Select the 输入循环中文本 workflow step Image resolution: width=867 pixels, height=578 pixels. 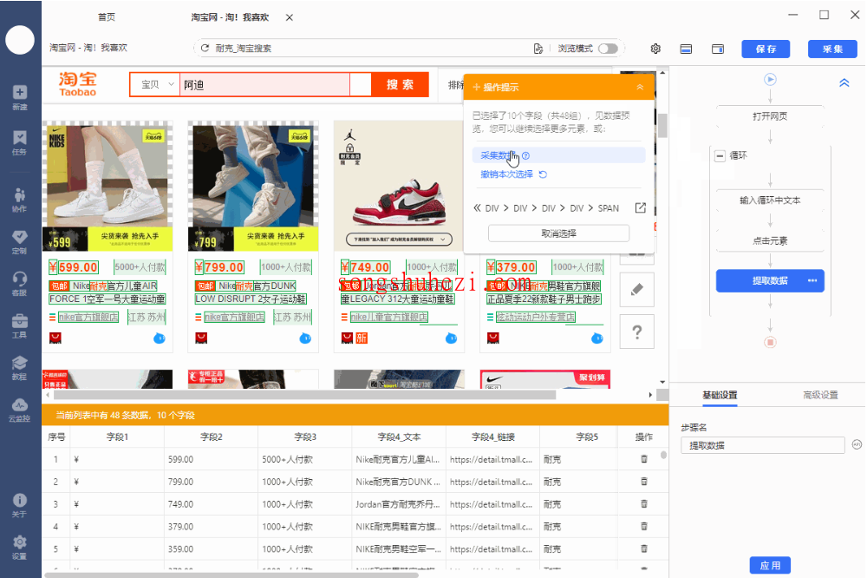[x=770, y=200]
